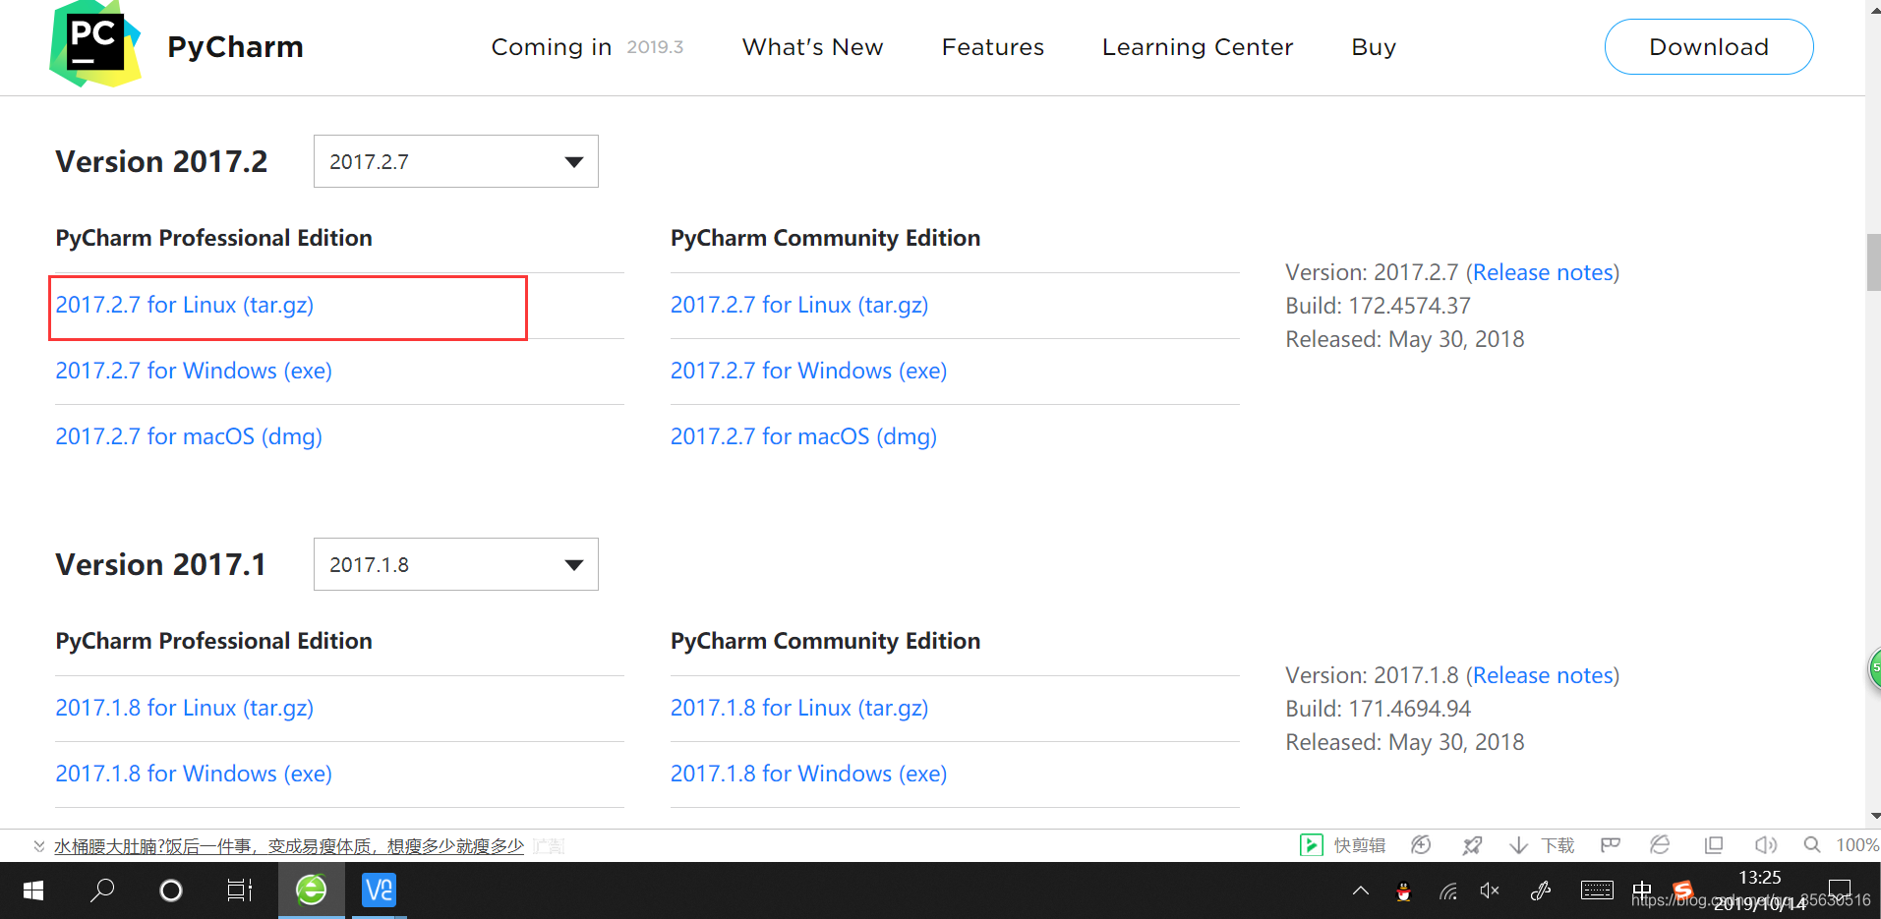This screenshot has width=1881, height=919.
Task: Click the browser sound speaker icon
Action: 1766,845
